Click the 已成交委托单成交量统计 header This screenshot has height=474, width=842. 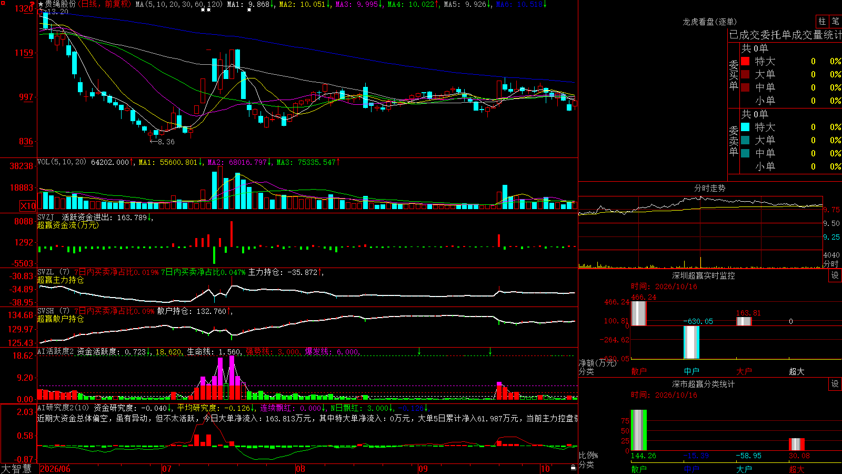pos(785,35)
